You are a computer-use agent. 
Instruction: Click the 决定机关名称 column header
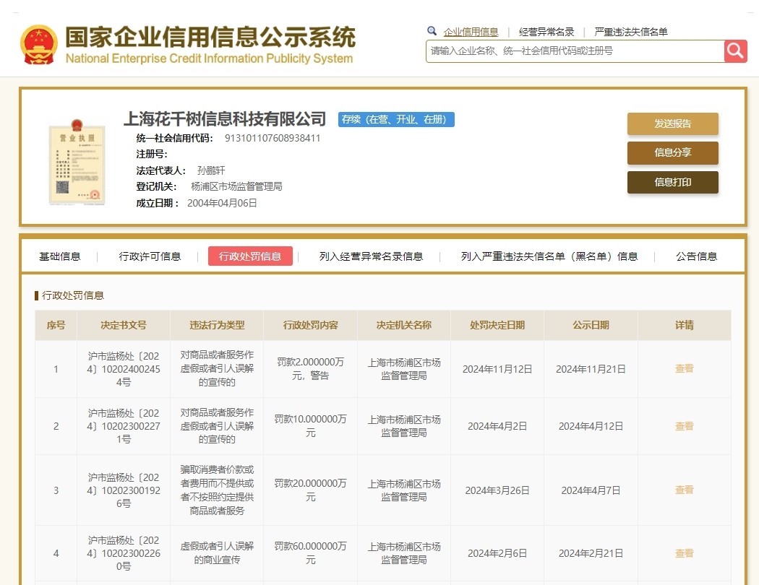pos(403,326)
